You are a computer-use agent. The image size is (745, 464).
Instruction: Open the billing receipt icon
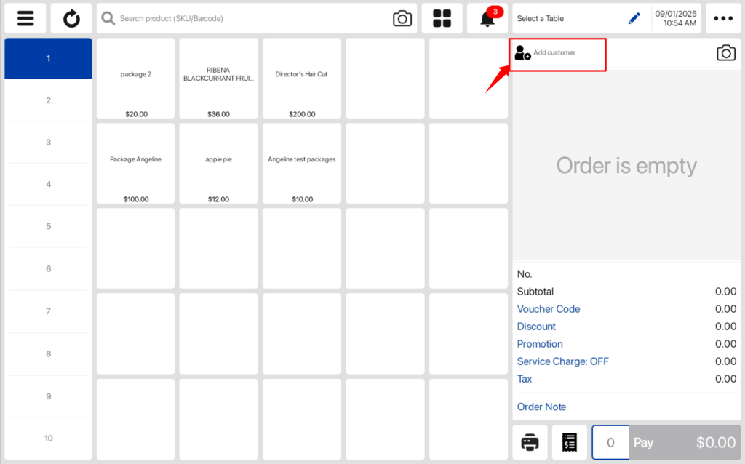[x=569, y=442]
